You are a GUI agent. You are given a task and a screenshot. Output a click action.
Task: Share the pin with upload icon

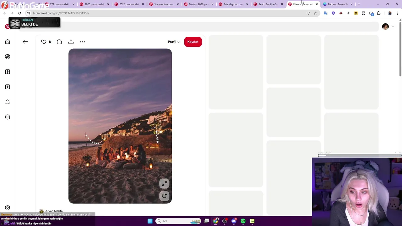tap(71, 42)
